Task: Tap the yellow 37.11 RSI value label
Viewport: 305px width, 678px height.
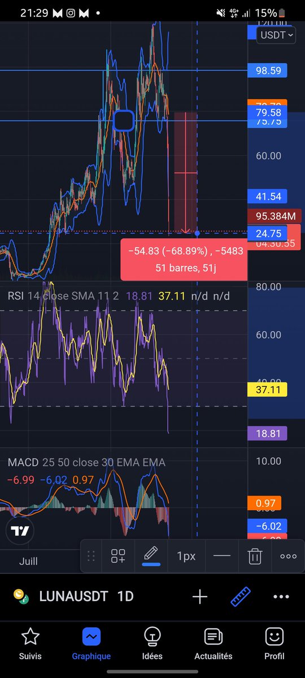Action: 268,389
